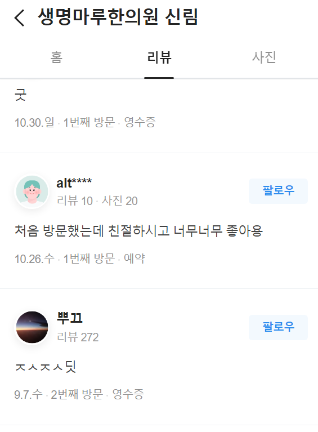Viewport: 318px width, 432px height.
Task: Follow alt**** with the 팔로우 button
Action: click(x=278, y=191)
